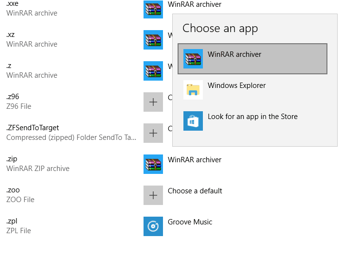
Task: Click the Store bag icon
Action: [193, 121]
